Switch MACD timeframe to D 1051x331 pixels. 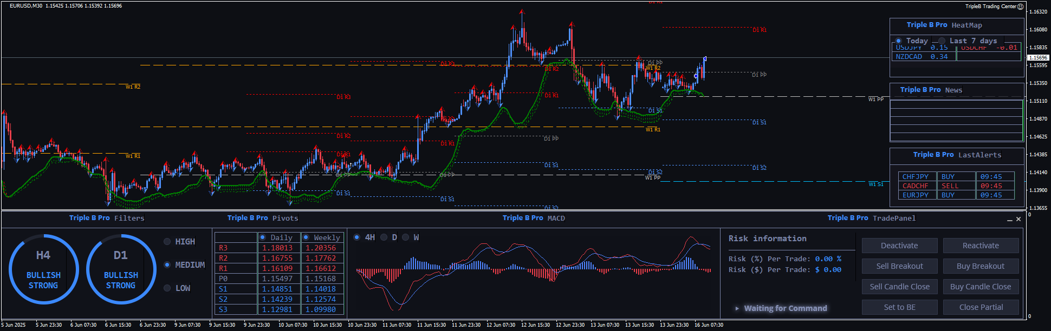click(384, 237)
